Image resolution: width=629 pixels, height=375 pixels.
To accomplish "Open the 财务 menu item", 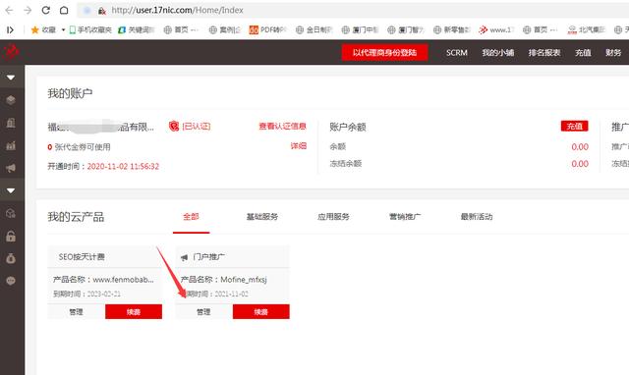I will (x=613, y=52).
